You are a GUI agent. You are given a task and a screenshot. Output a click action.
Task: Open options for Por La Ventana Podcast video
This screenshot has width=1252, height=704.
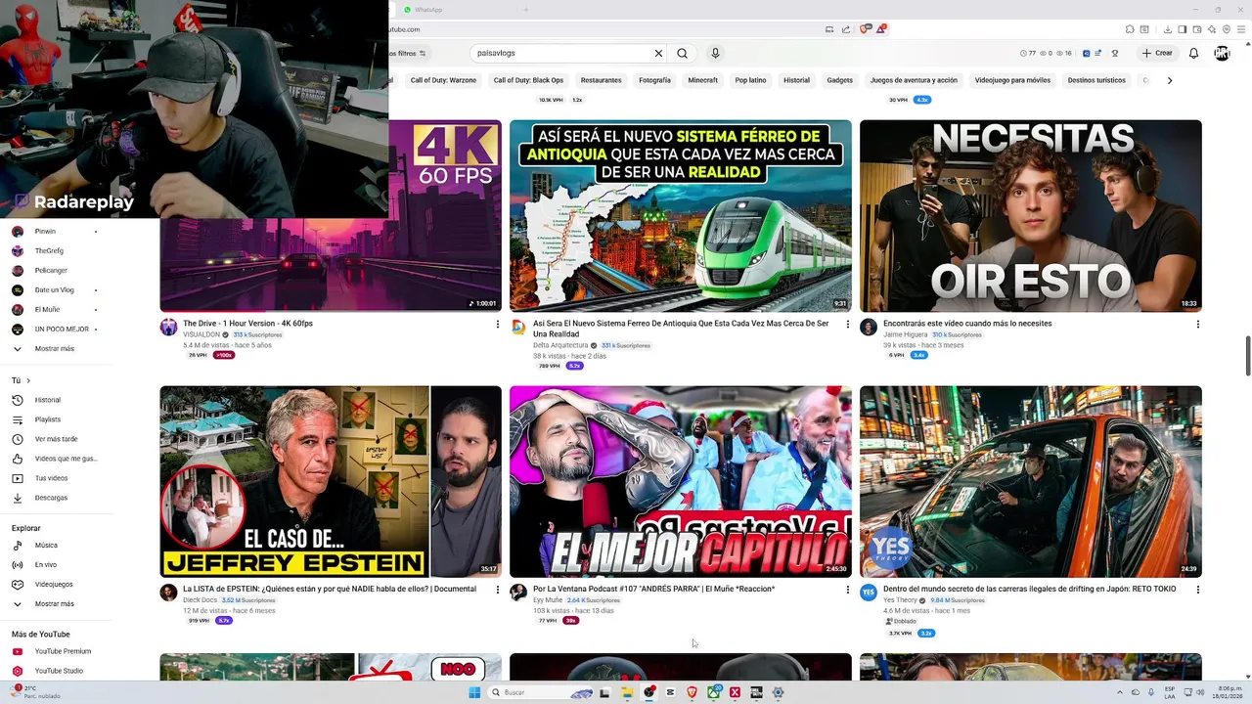[847, 591]
